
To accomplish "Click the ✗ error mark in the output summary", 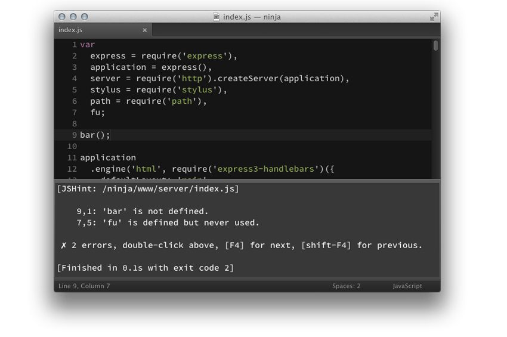I will point(64,245).
